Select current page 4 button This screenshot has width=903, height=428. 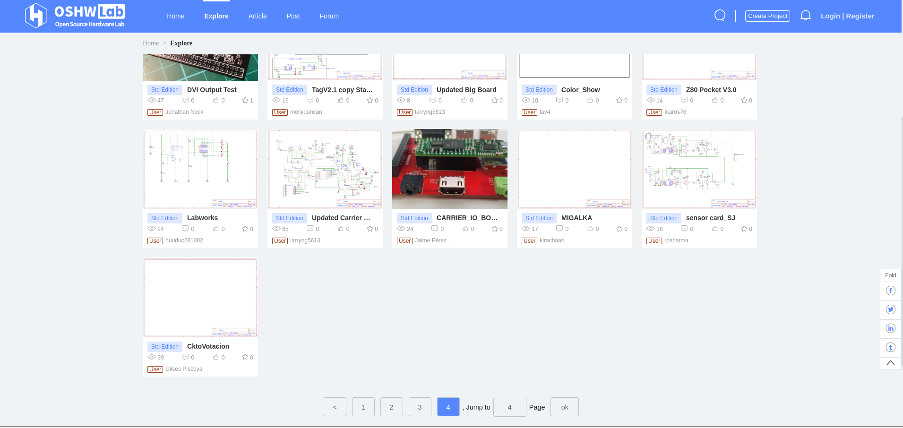448,407
